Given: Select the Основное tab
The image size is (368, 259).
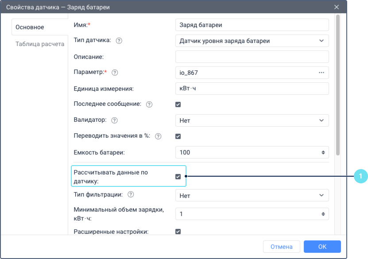Looking at the screenshot, I should 30,27.
